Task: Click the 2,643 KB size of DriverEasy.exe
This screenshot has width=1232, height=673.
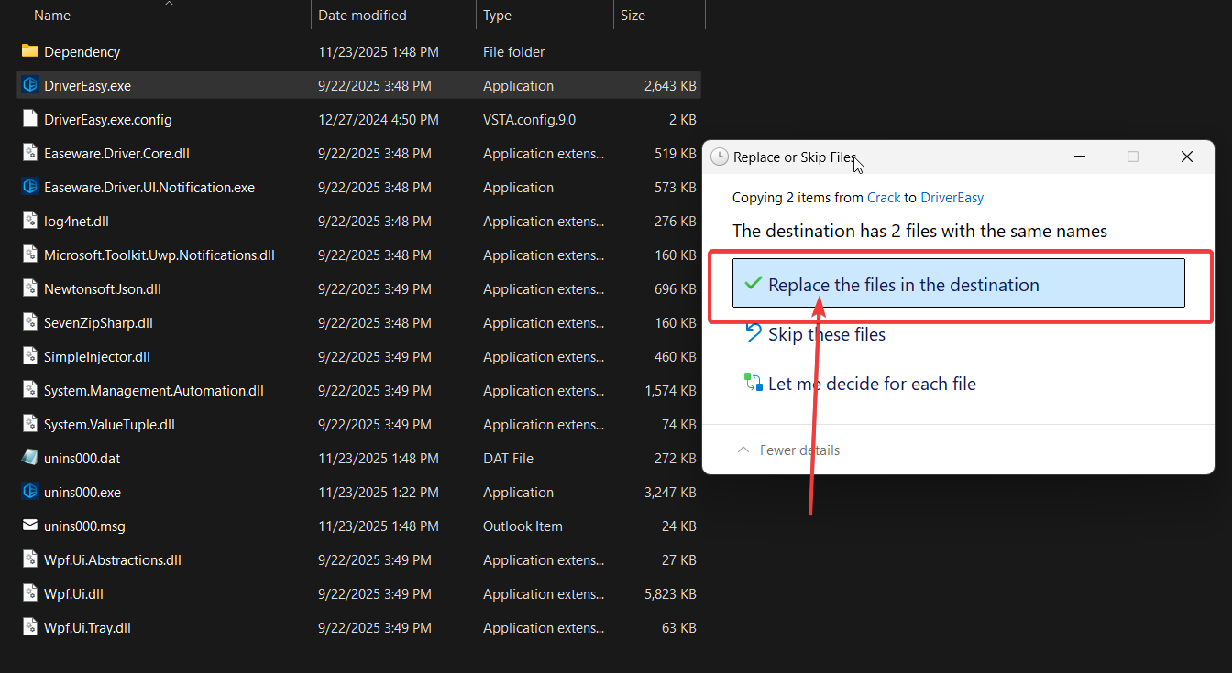Action: click(670, 86)
